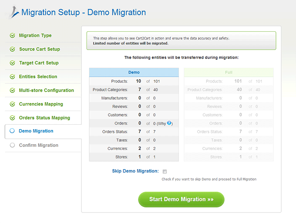The image size is (296, 223).
Task: Click the Cart2Cart logo icon
Action: (x=13, y=12)
